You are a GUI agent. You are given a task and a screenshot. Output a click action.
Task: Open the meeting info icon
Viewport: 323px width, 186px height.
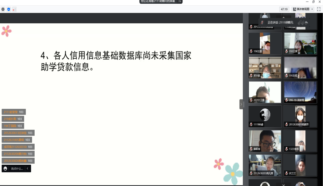point(3,9)
